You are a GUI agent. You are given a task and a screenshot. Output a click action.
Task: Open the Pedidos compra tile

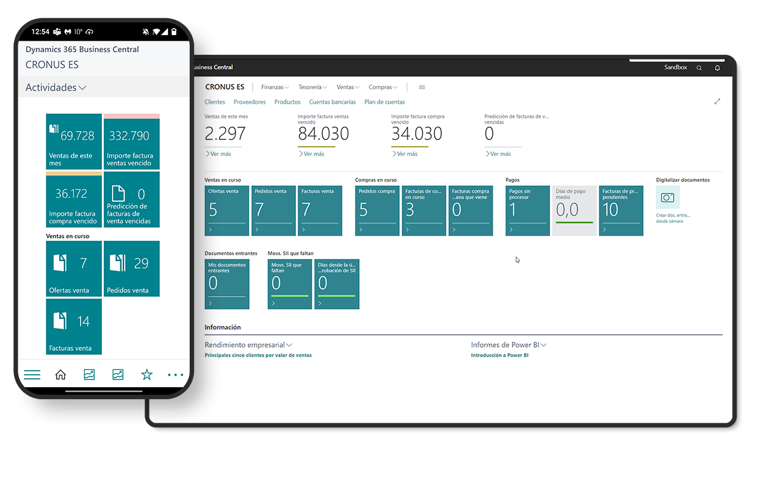click(x=378, y=211)
